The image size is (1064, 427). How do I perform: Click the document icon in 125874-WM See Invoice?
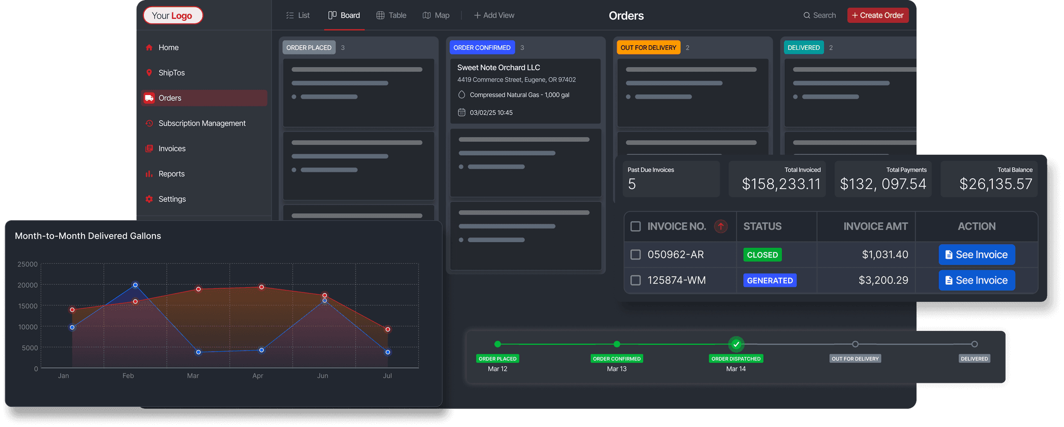click(x=949, y=280)
